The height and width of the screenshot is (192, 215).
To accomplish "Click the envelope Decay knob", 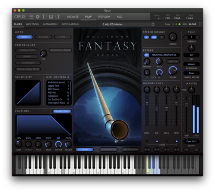I will pyautogui.click(x=48, y=144).
